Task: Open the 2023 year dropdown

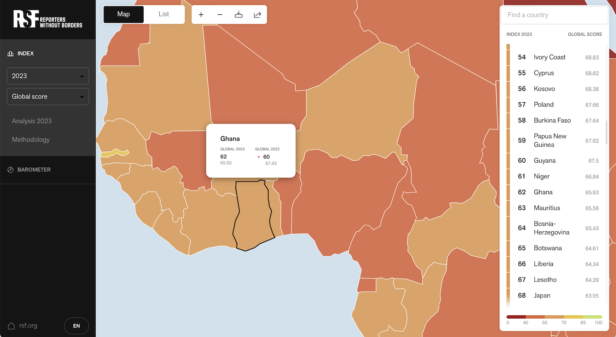Action: click(x=48, y=76)
